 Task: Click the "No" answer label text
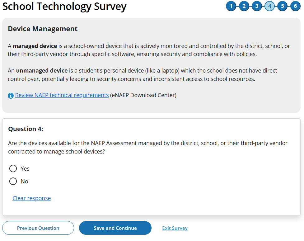(25, 181)
